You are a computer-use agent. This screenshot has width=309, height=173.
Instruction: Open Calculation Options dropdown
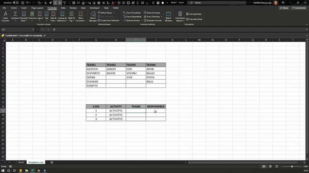(x=180, y=16)
